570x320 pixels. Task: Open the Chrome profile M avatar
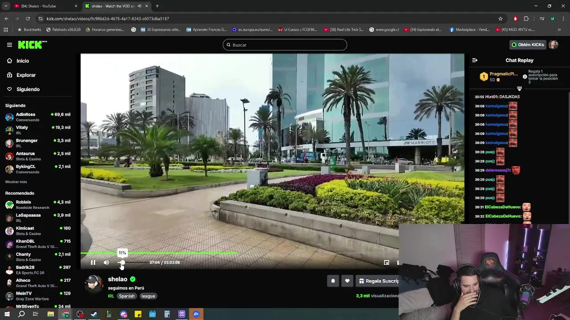(x=553, y=19)
